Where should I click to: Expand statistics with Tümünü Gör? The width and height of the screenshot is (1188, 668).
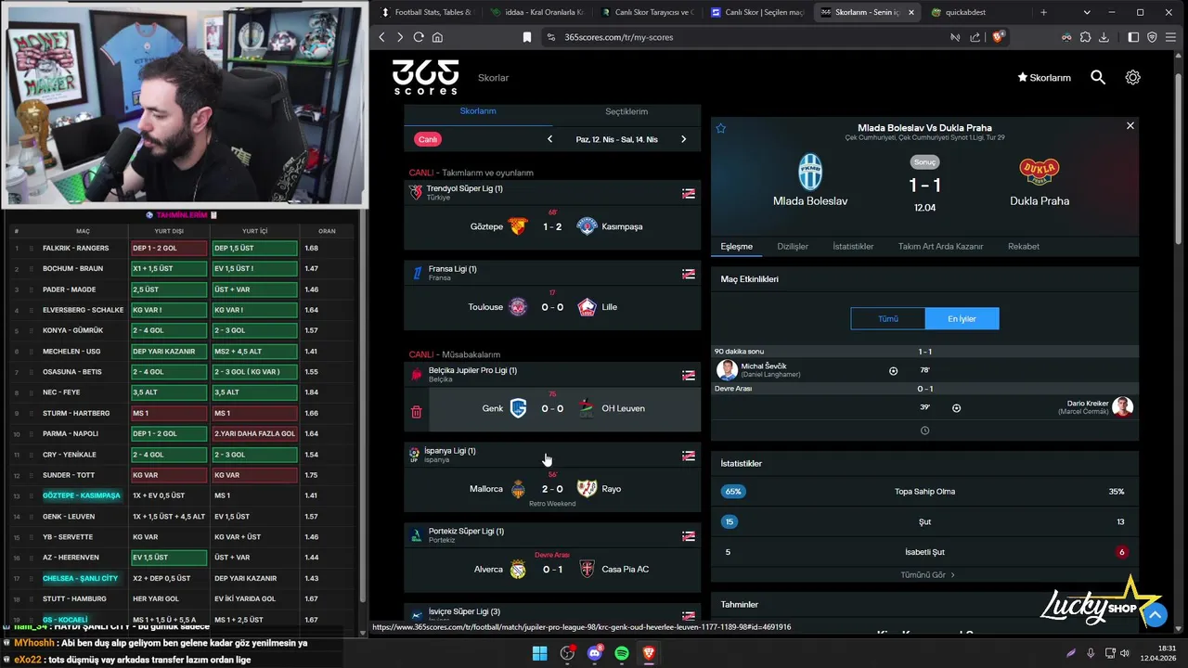pyautogui.click(x=927, y=575)
